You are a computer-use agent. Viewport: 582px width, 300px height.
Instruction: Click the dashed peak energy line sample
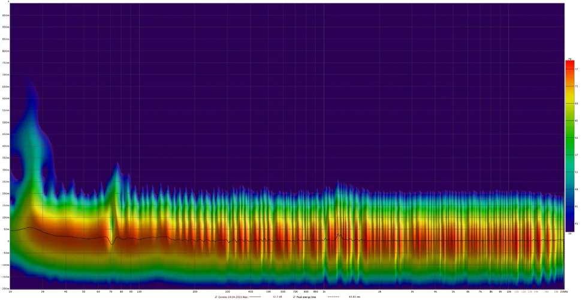pos(333,296)
